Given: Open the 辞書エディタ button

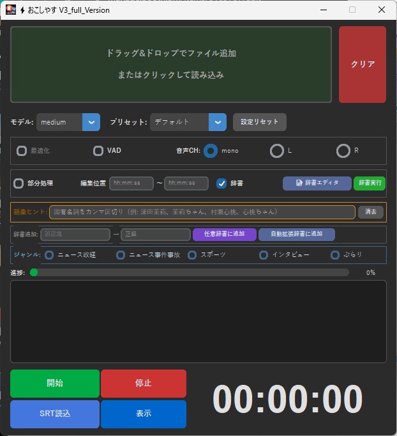Looking at the screenshot, I should point(317,183).
